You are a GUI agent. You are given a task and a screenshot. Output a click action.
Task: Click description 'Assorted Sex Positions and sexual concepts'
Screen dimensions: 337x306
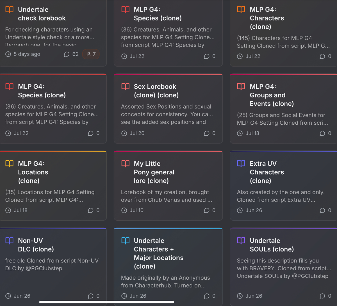tap(167, 114)
